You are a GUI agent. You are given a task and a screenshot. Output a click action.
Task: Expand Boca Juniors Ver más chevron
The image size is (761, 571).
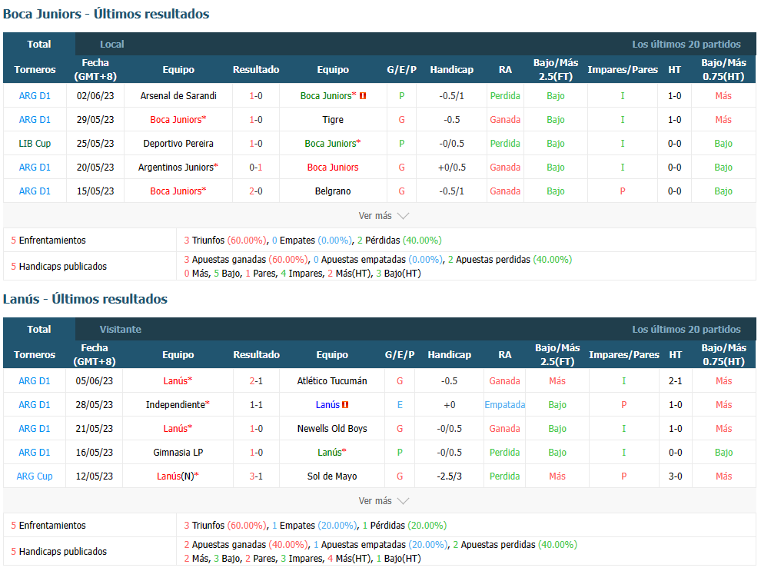(403, 216)
